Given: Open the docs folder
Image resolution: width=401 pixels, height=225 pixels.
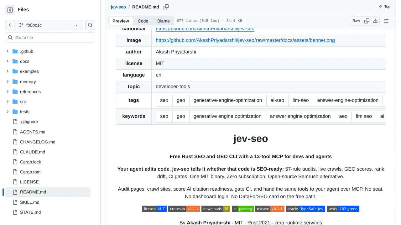Looking at the screenshot, I should point(24,61).
